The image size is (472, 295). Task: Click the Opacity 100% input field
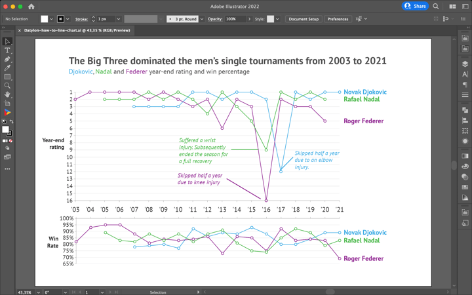coord(235,19)
